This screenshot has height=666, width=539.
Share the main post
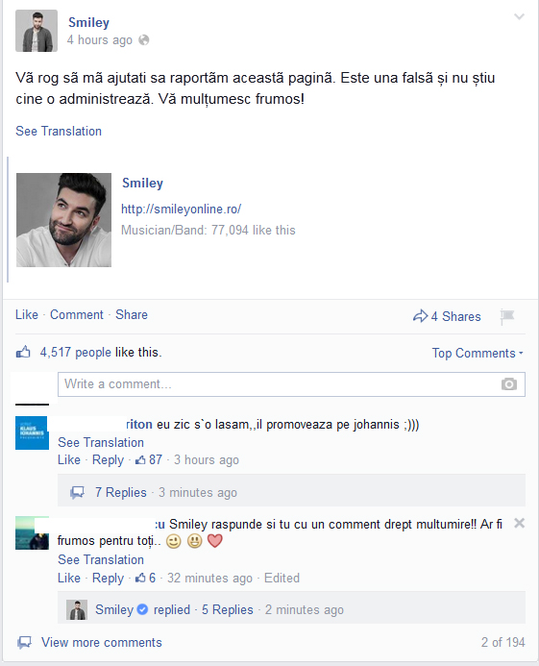[132, 314]
